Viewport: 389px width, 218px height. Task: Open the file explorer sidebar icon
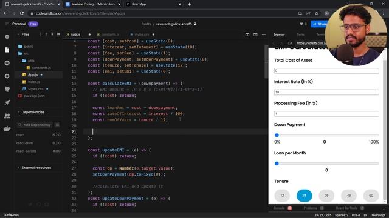tap(7, 50)
